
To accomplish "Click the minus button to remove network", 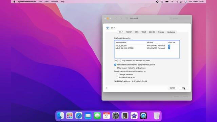I will pyautogui.click(x=119, y=61).
